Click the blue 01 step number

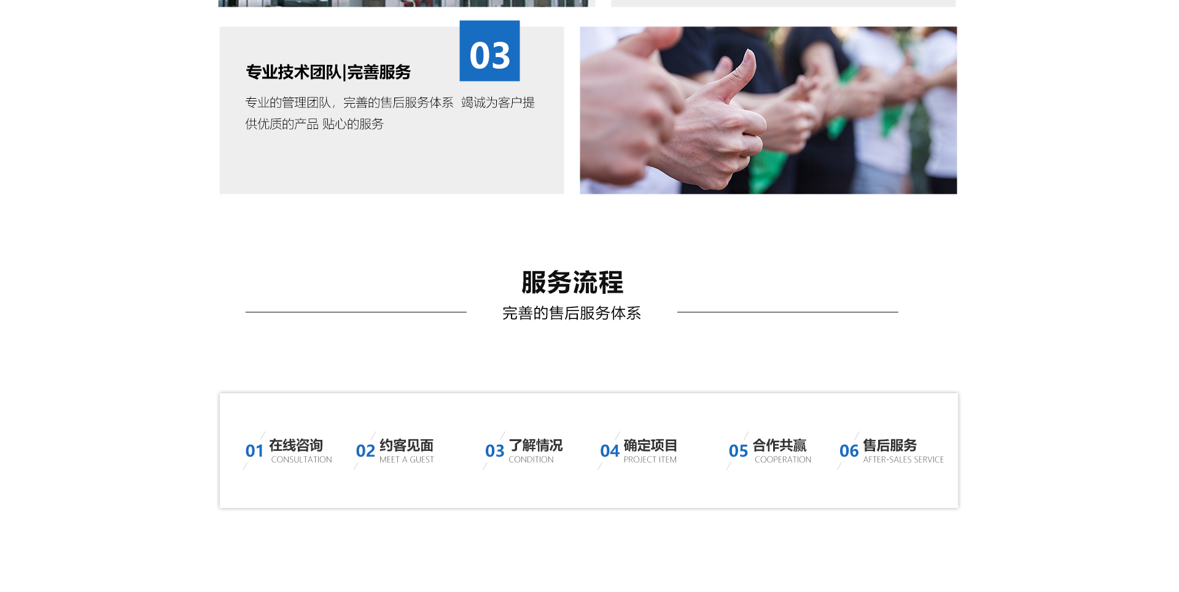[x=254, y=452]
